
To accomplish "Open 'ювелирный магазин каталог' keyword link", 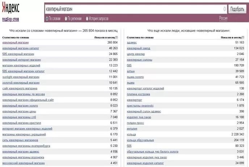I will (x=20, y=48).
